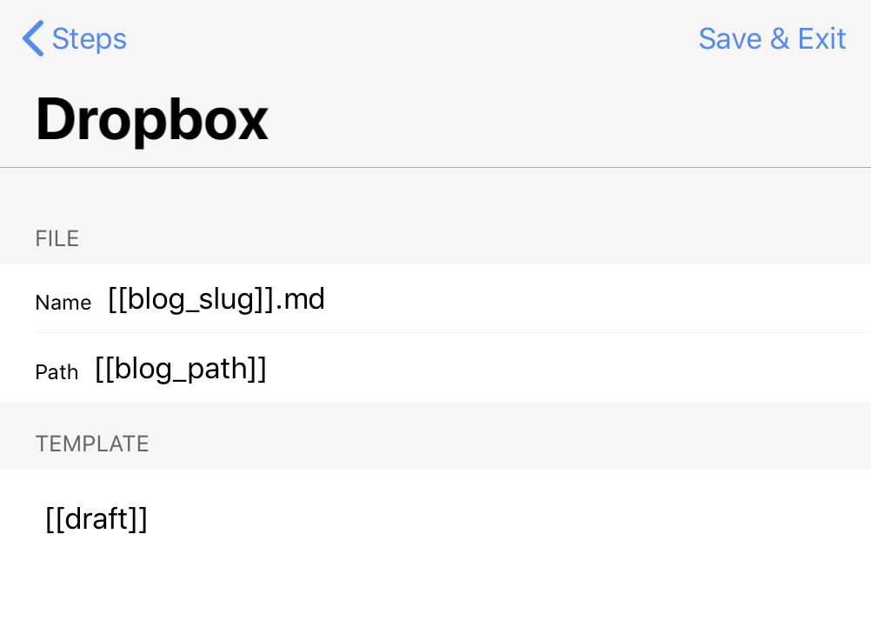This screenshot has height=634, width=871.
Task: Click the blog_path tag in Path
Action: [x=181, y=370]
